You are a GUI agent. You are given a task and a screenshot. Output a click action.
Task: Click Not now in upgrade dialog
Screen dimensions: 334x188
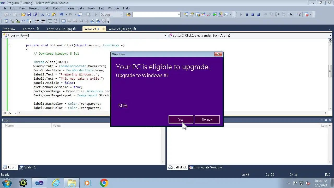(x=207, y=119)
